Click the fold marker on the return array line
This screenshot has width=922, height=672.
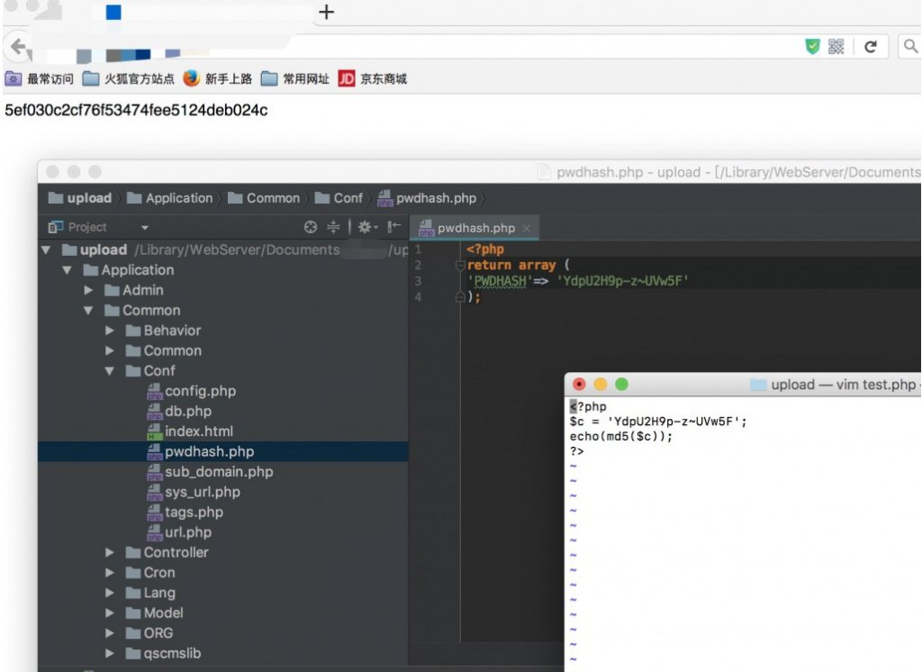pos(460,266)
